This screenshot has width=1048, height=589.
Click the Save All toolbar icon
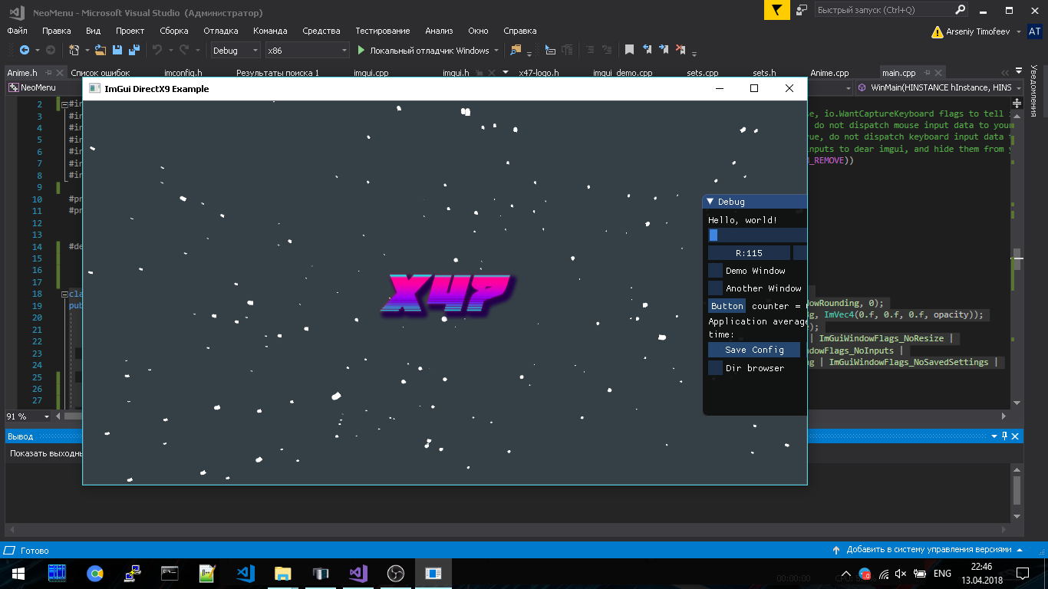tap(133, 50)
